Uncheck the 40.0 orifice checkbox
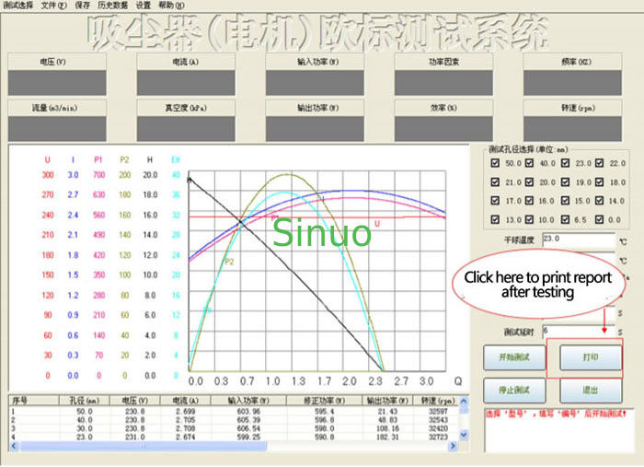Image resolution: width=644 pixels, height=467 pixels. [529, 162]
